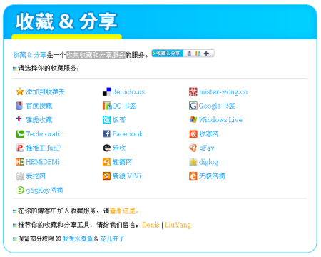Click the star icon beside 添加到收藏夹
The height and width of the screenshot is (257, 321).
[x=20, y=91]
